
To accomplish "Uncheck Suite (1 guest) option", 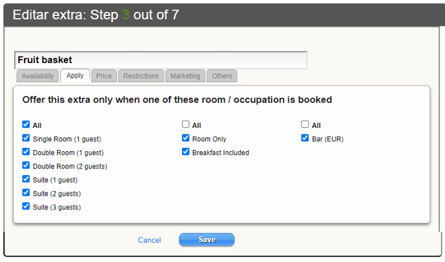I will pyautogui.click(x=26, y=178).
